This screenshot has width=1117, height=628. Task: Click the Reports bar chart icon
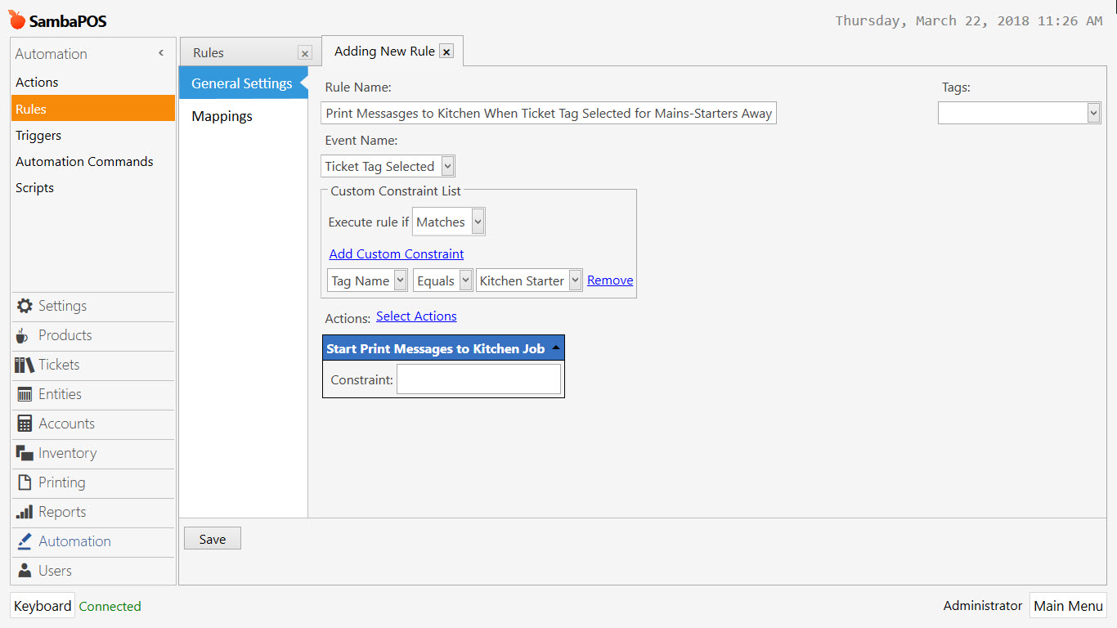(x=25, y=512)
